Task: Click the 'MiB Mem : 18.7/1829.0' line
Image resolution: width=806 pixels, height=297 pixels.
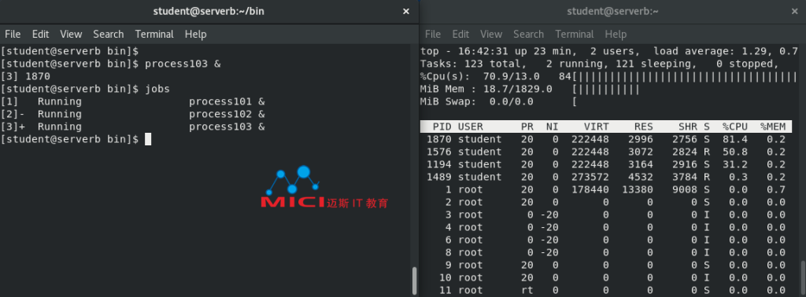Action: pyautogui.click(x=530, y=90)
